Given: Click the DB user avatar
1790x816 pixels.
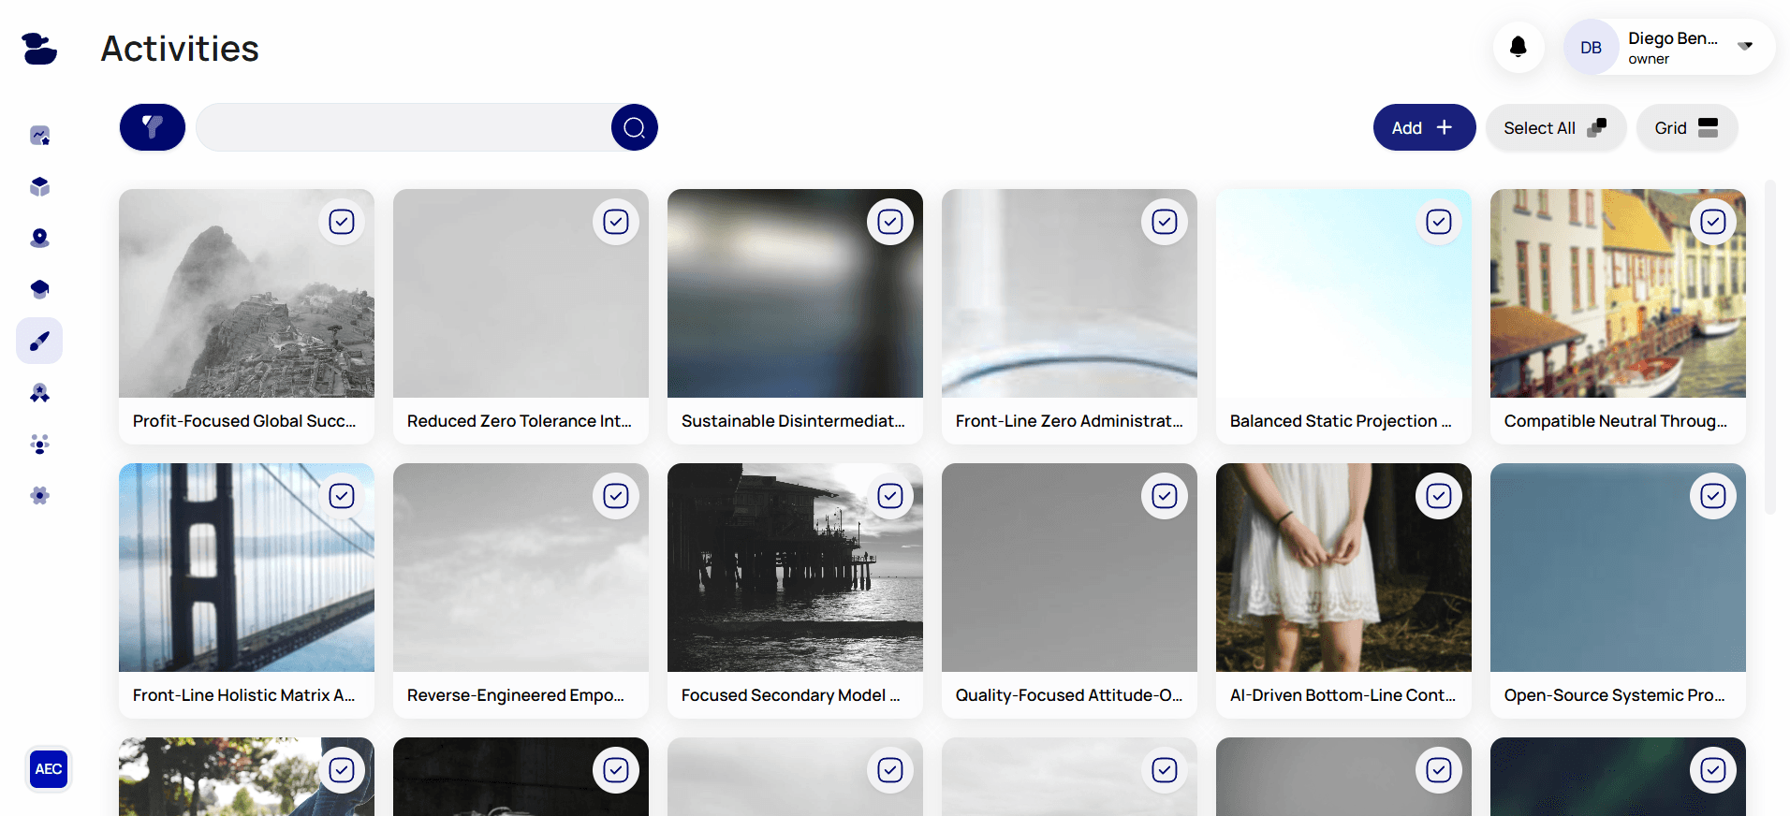Looking at the screenshot, I should point(1591,48).
